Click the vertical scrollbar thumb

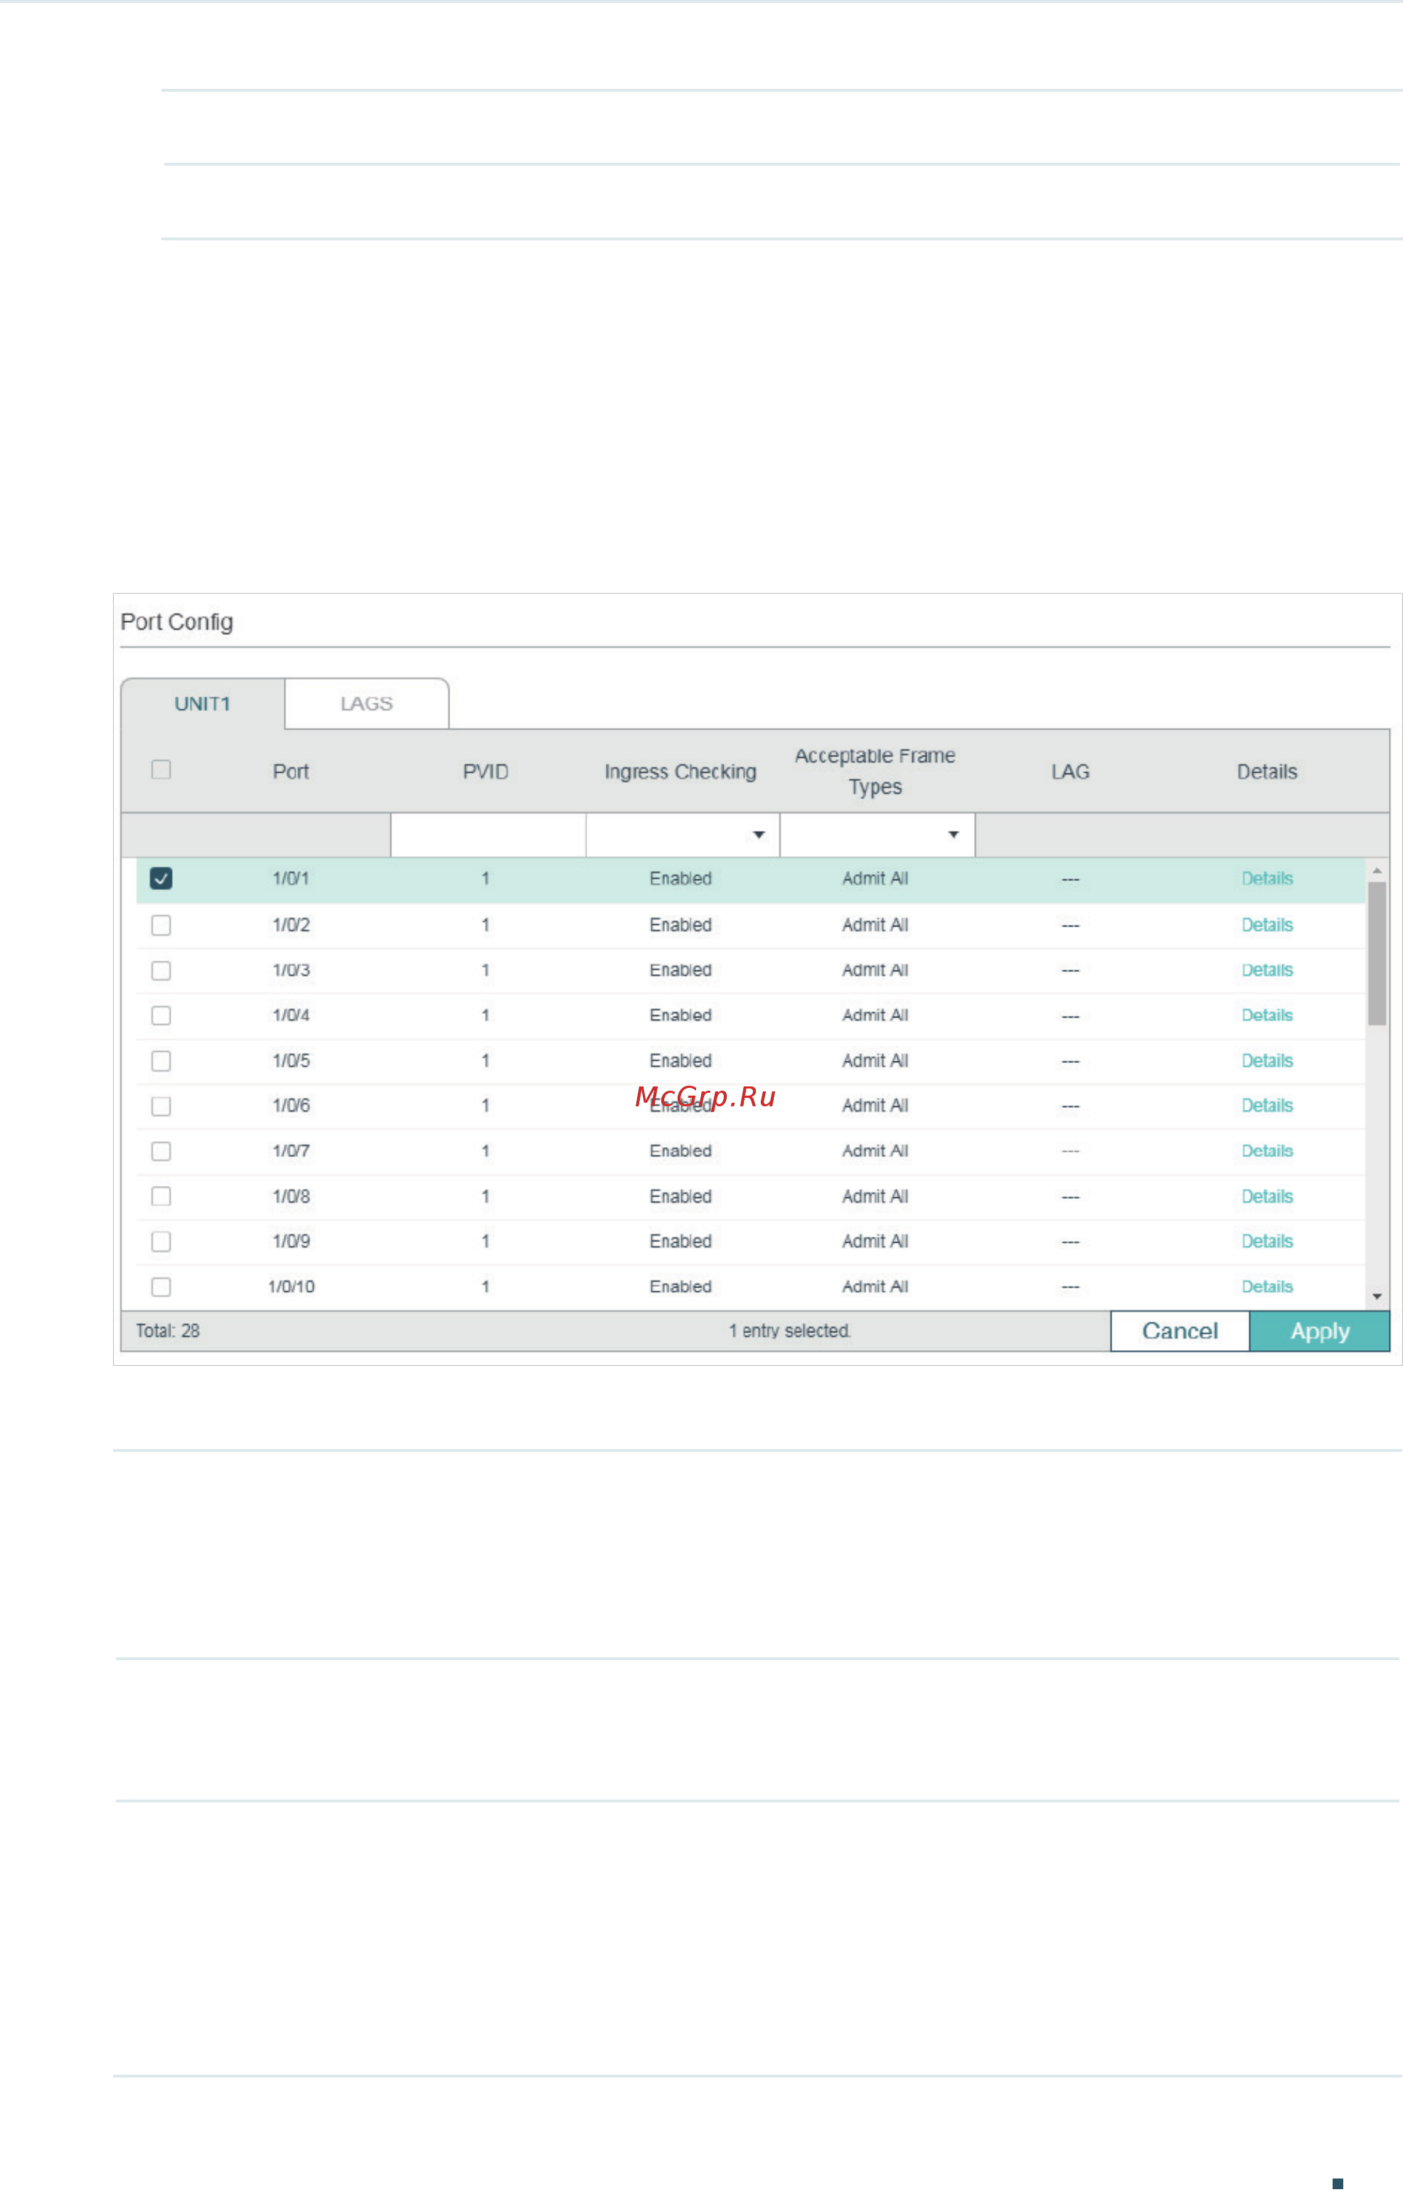(1377, 953)
